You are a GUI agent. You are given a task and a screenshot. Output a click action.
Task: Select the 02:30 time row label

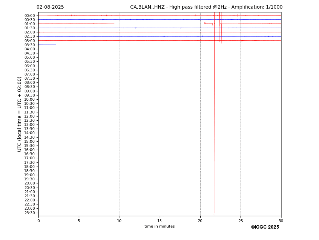click(30, 36)
